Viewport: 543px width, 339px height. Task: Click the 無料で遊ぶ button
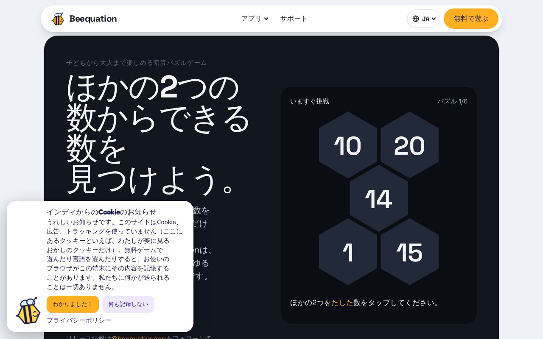471,19
